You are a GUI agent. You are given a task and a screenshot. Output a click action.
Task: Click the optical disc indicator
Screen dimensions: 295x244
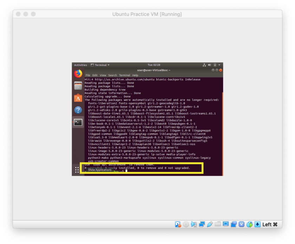coord(186,224)
